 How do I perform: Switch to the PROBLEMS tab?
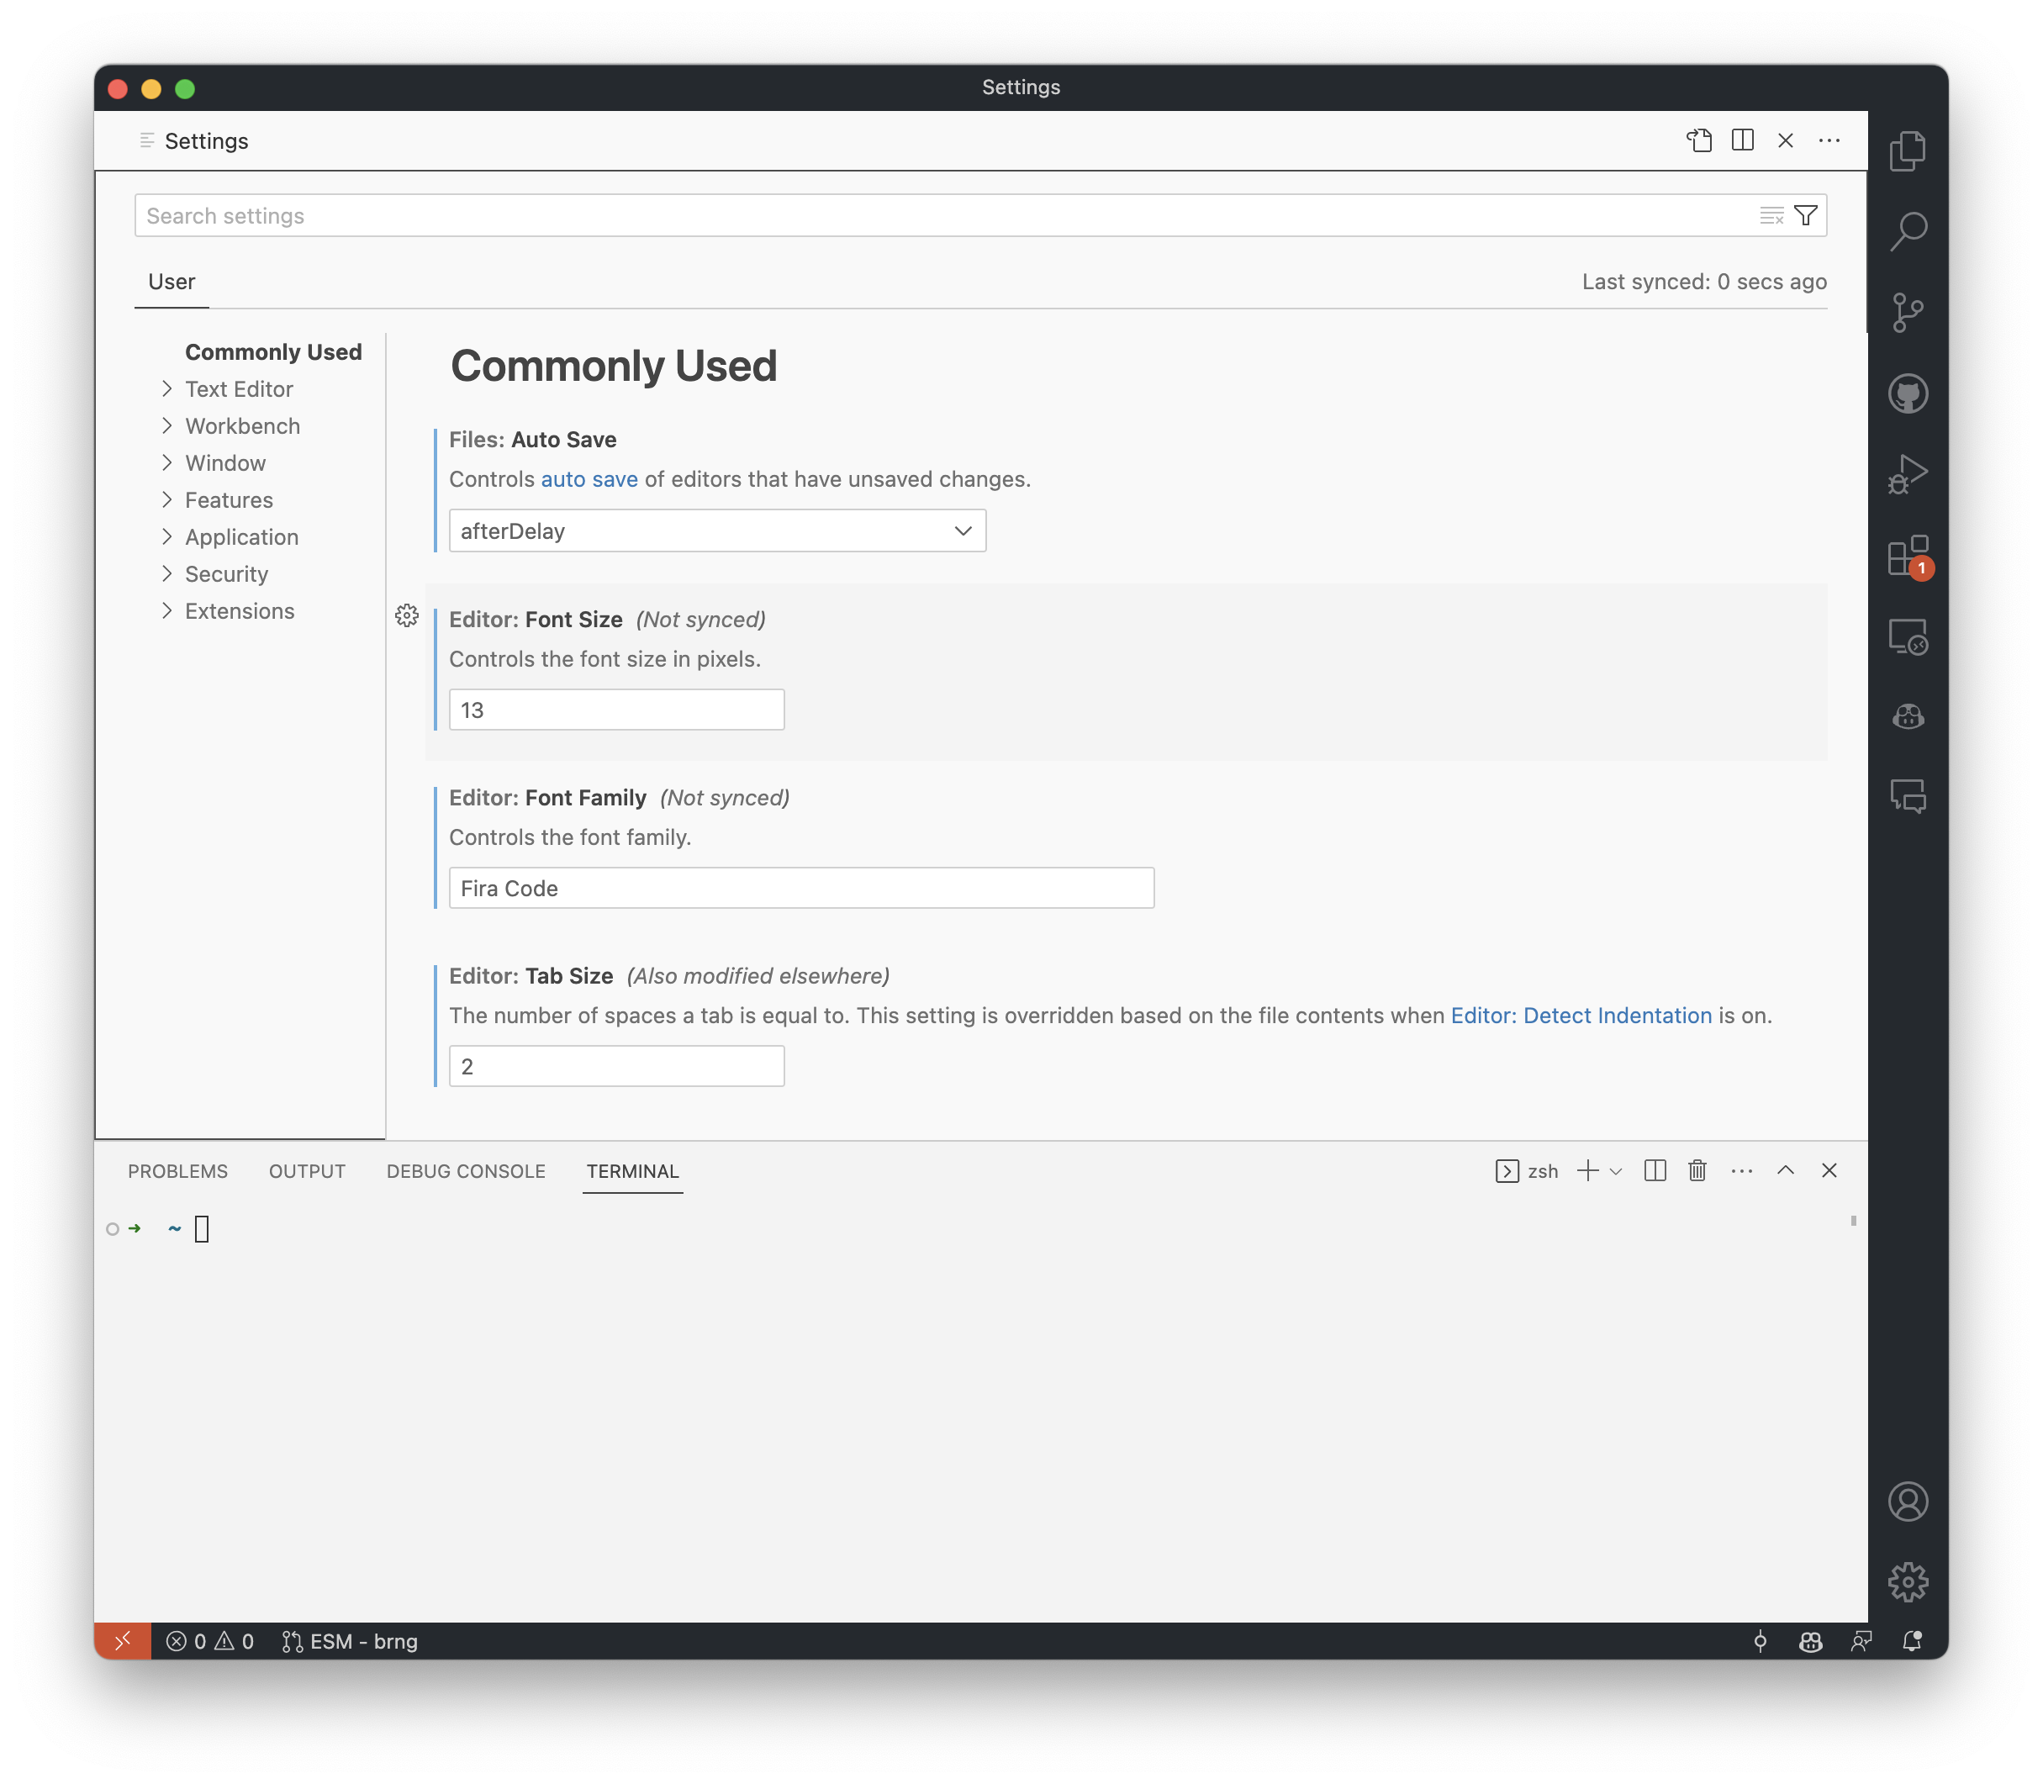pos(177,1171)
